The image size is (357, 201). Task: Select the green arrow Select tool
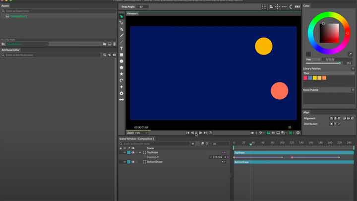click(x=121, y=16)
